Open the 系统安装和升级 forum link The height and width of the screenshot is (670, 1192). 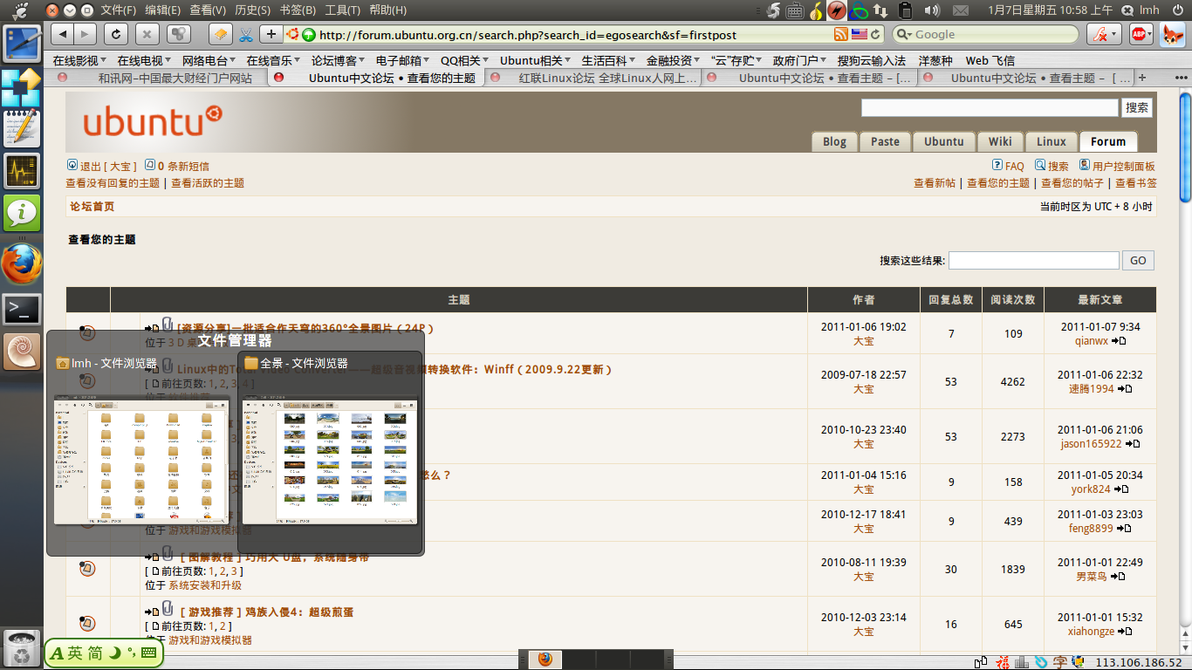205,585
